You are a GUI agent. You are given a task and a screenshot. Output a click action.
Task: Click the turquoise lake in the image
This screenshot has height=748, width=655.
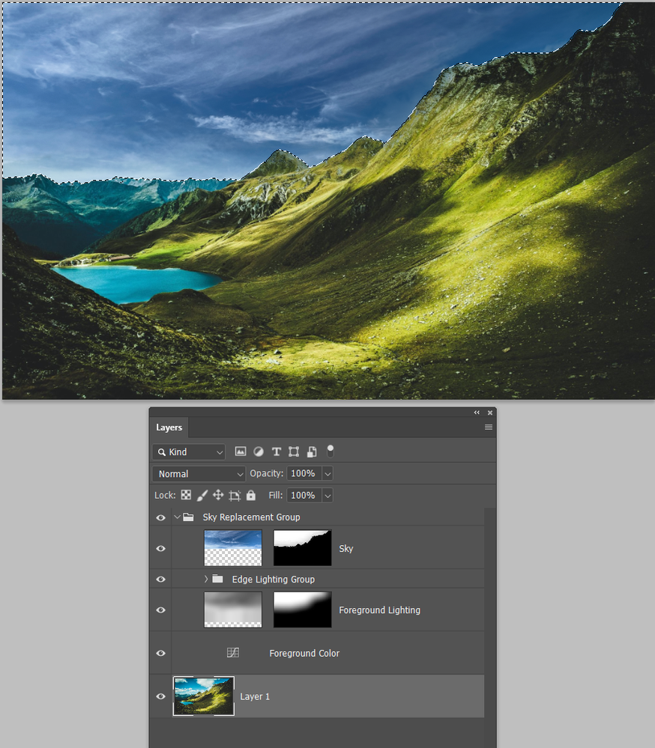[x=136, y=282]
